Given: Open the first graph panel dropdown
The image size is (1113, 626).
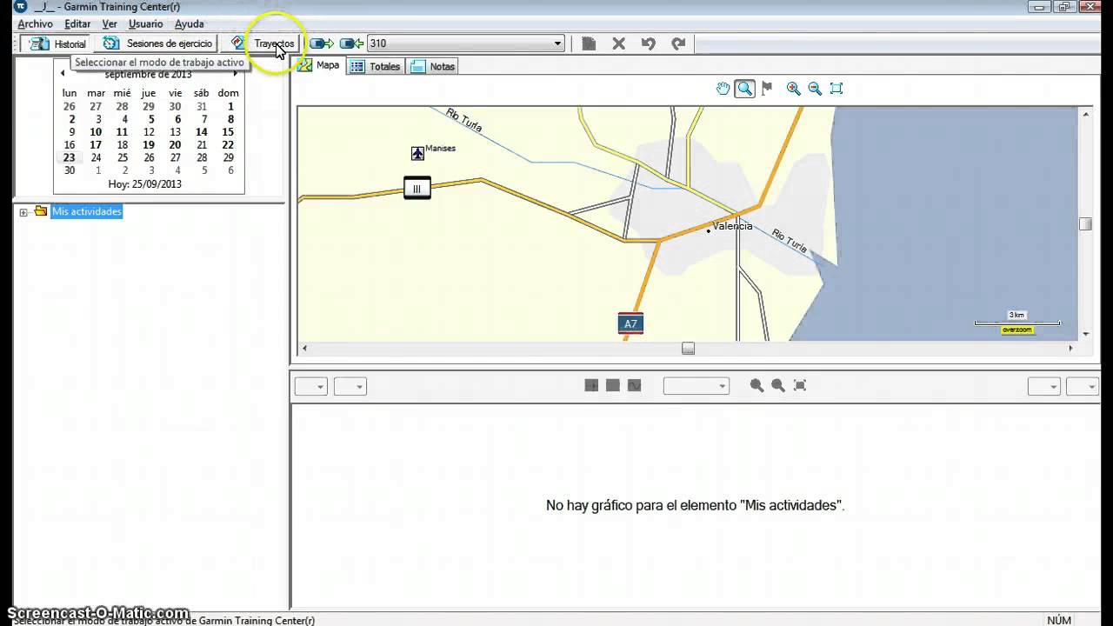Looking at the screenshot, I should (310, 386).
